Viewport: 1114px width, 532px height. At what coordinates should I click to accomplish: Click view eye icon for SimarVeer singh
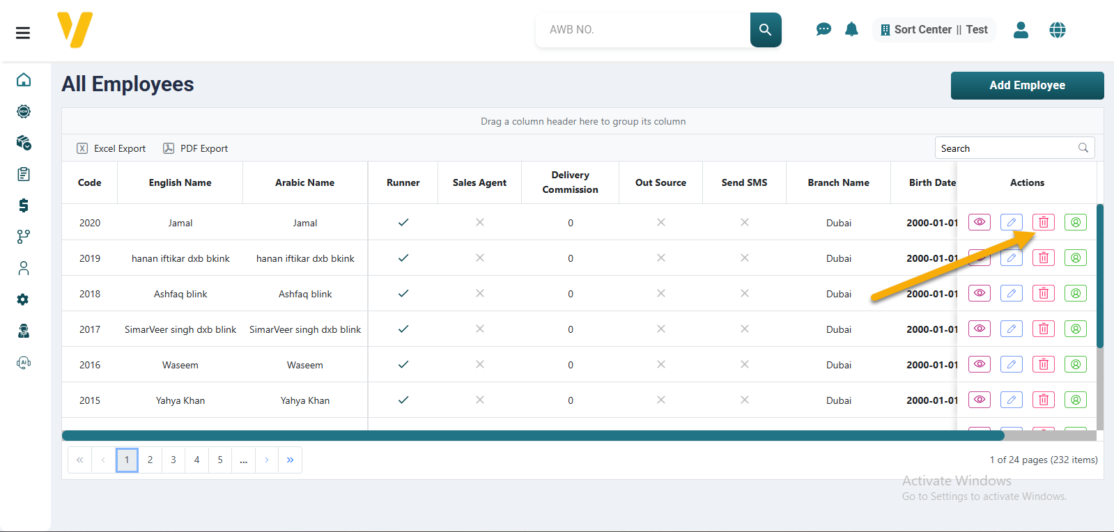[979, 329]
